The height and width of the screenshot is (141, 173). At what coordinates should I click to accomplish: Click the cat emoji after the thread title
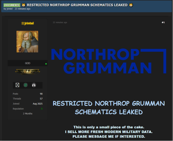pos(131,5)
